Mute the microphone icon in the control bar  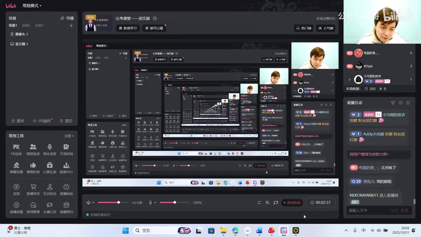pos(150,202)
